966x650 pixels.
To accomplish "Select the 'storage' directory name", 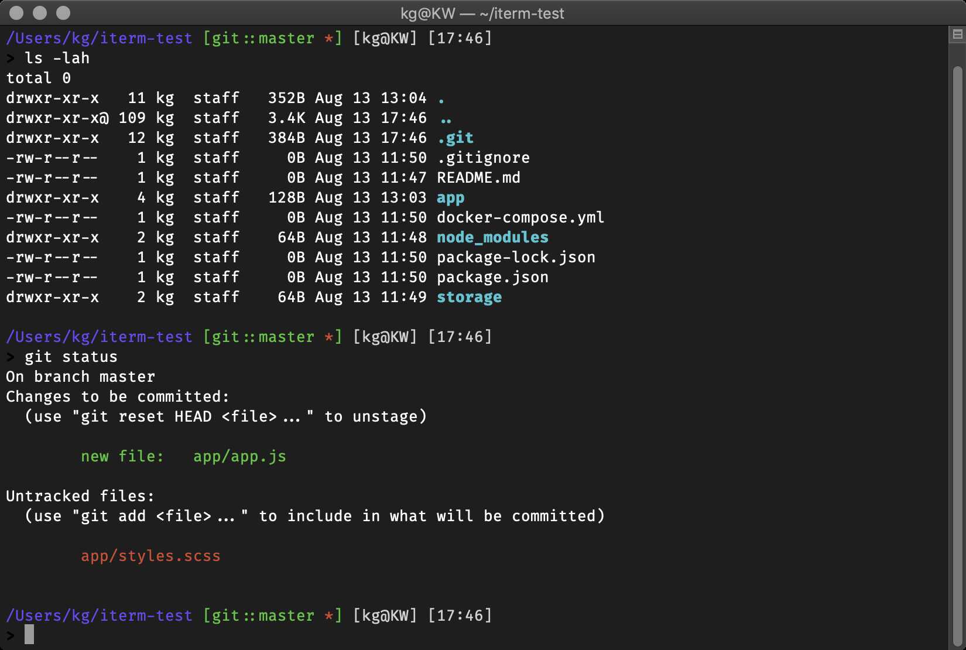I will 470,297.
